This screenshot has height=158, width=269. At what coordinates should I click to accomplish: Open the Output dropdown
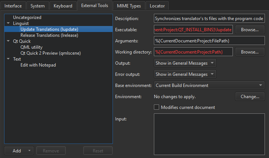coord(185,63)
